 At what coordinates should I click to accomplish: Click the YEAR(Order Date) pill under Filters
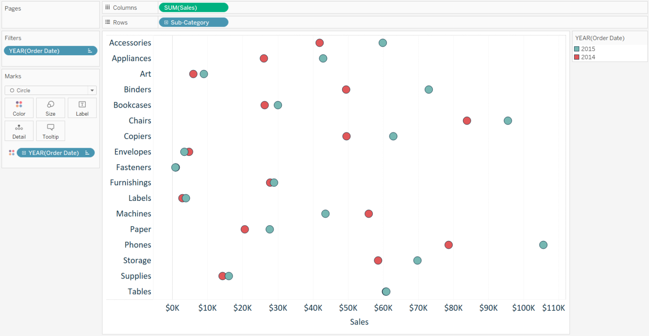(46, 51)
